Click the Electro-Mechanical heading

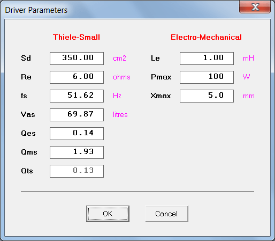pos(206,37)
